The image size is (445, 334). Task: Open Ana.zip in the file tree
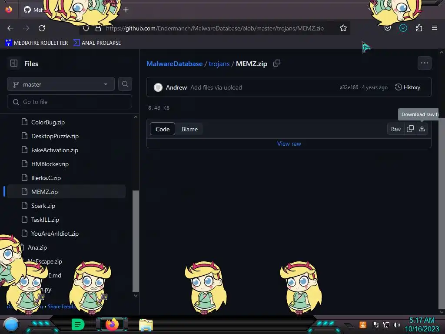click(37, 247)
